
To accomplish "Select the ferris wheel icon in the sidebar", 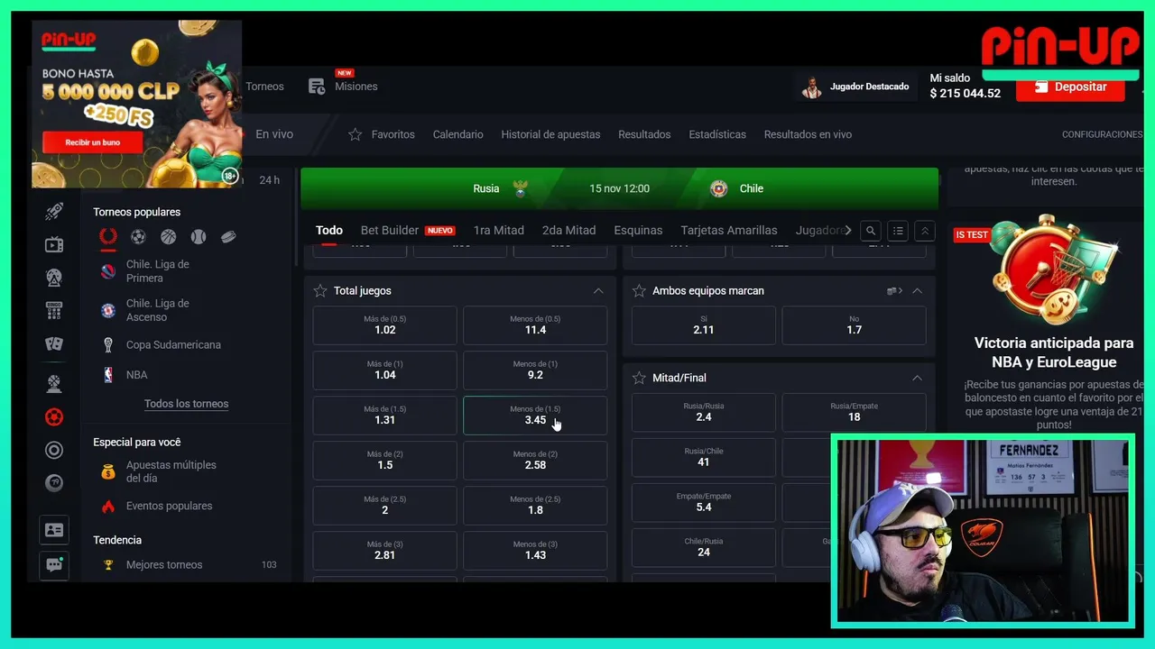I will coord(54,278).
